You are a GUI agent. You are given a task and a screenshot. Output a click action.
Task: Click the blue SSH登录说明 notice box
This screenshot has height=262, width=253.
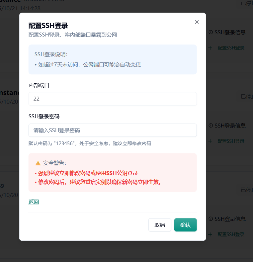(x=113, y=59)
